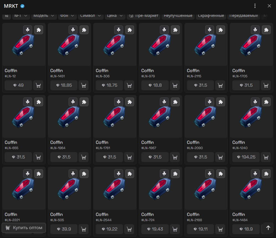Screen dimensions: 276x238
Task: Click puzzle piece icon on Coffin #LN-1484
Action: click(x=266, y=174)
